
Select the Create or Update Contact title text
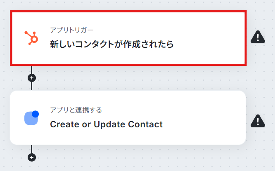pos(106,124)
